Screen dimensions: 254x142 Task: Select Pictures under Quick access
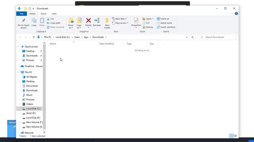point(30,60)
